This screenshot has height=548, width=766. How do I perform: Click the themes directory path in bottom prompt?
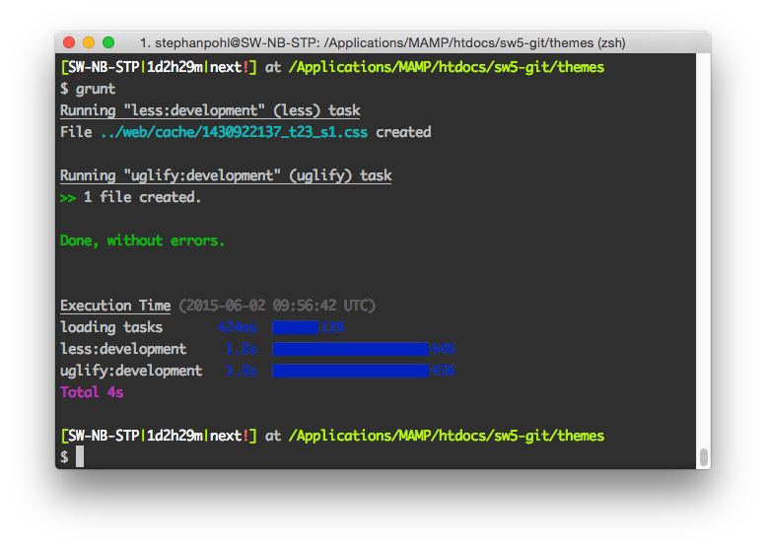[x=447, y=436]
